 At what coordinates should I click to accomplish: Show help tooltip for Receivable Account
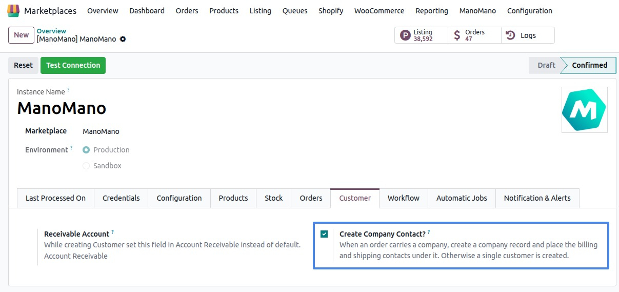pyautogui.click(x=112, y=232)
